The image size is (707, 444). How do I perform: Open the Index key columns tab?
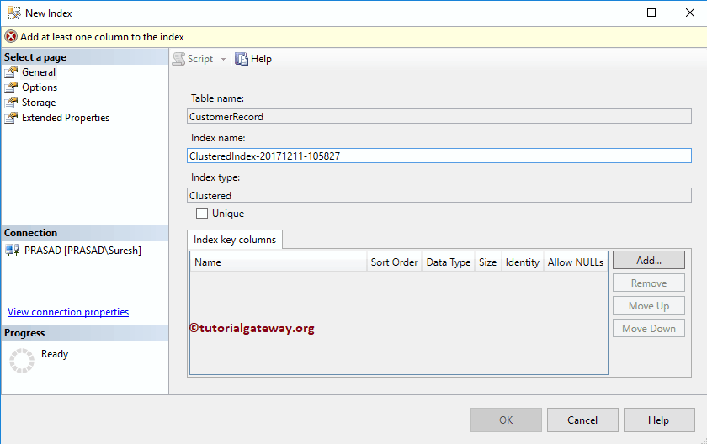235,240
